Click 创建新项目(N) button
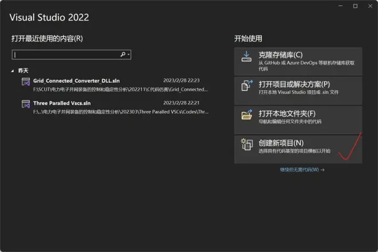This screenshot has width=378, height=252. 298,149
